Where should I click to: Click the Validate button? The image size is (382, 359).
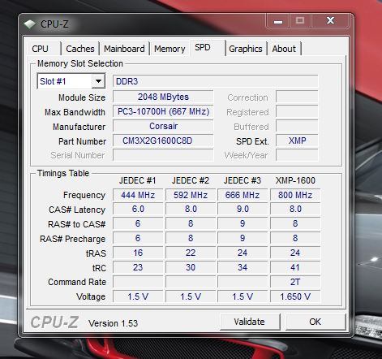[249, 322]
